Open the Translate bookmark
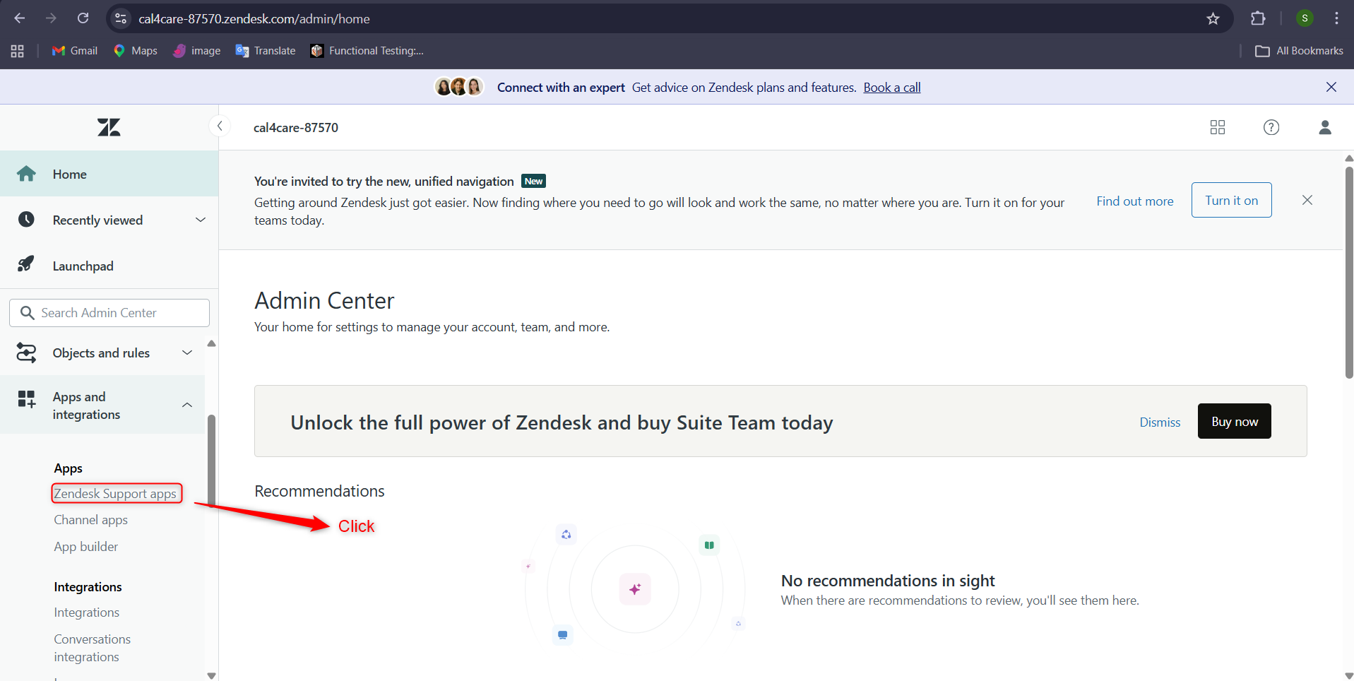Screen dimensions: 1354x681 pos(266,51)
